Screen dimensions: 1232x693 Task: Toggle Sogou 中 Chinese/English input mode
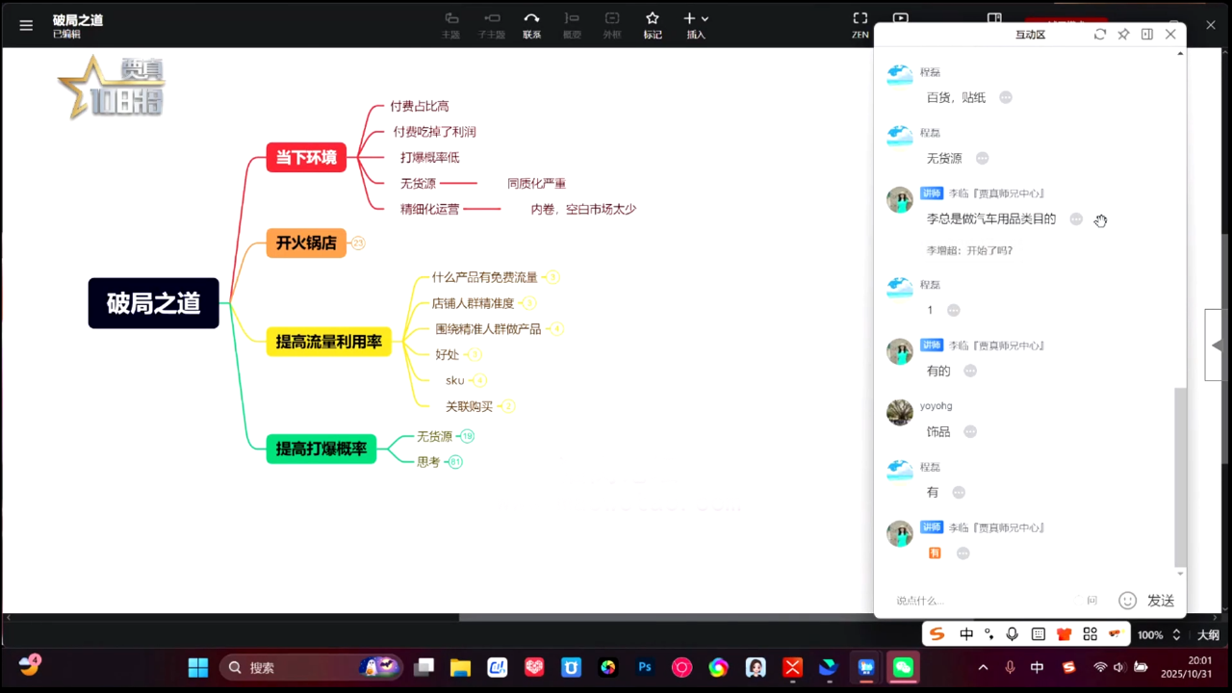(966, 634)
